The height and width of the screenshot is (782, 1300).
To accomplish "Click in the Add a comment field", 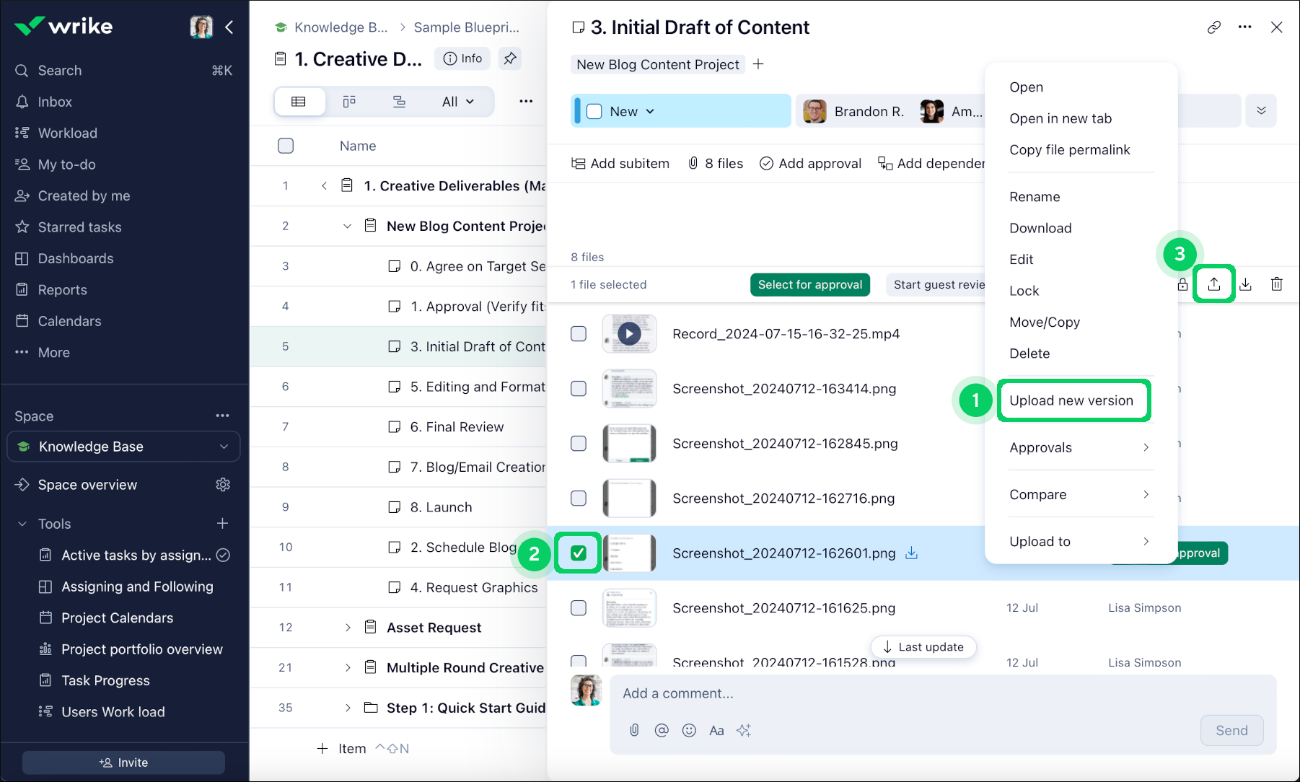I will (942, 693).
